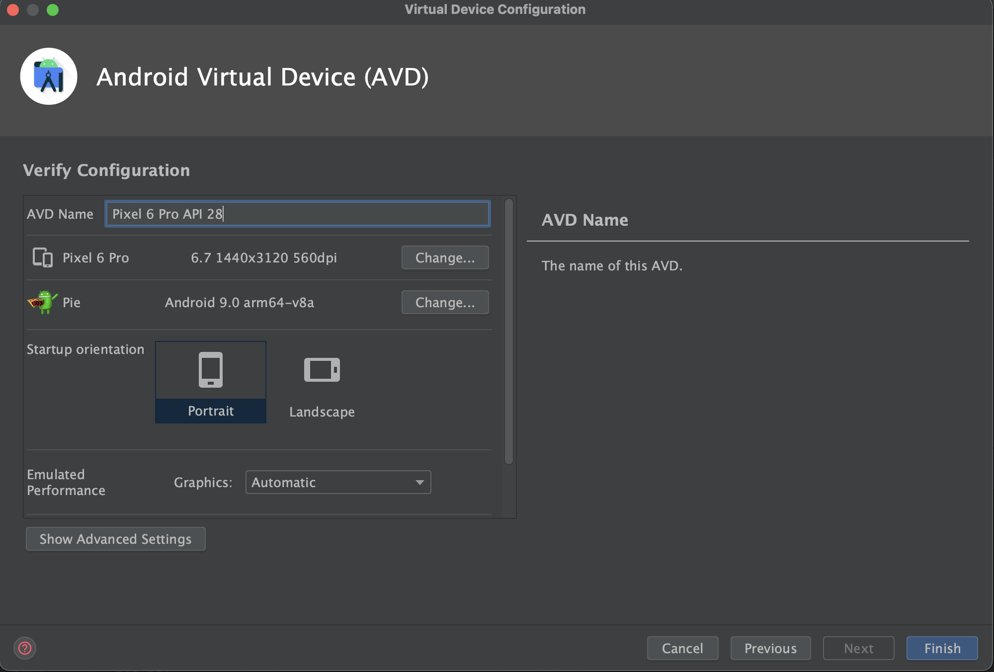Screen dimensions: 994x672
Task: Change the Pie system image
Action: click(445, 302)
